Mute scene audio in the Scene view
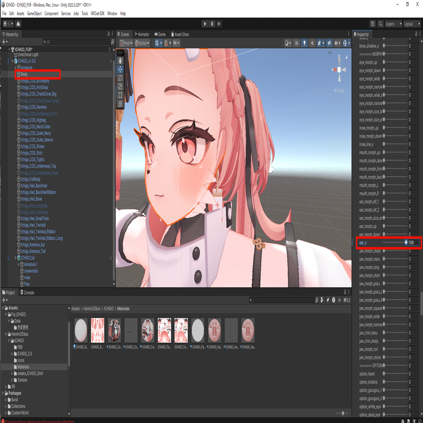This screenshot has width=423, height=423. (312, 43)
